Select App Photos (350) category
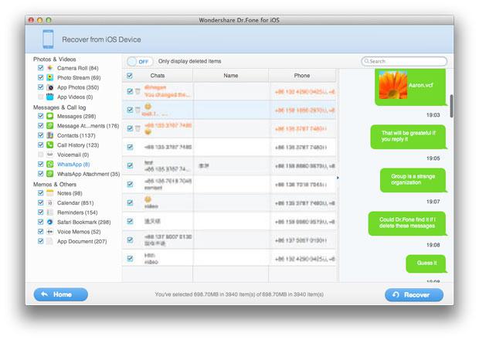The width and height of the screenshot is (479, 340). (78, 87)
